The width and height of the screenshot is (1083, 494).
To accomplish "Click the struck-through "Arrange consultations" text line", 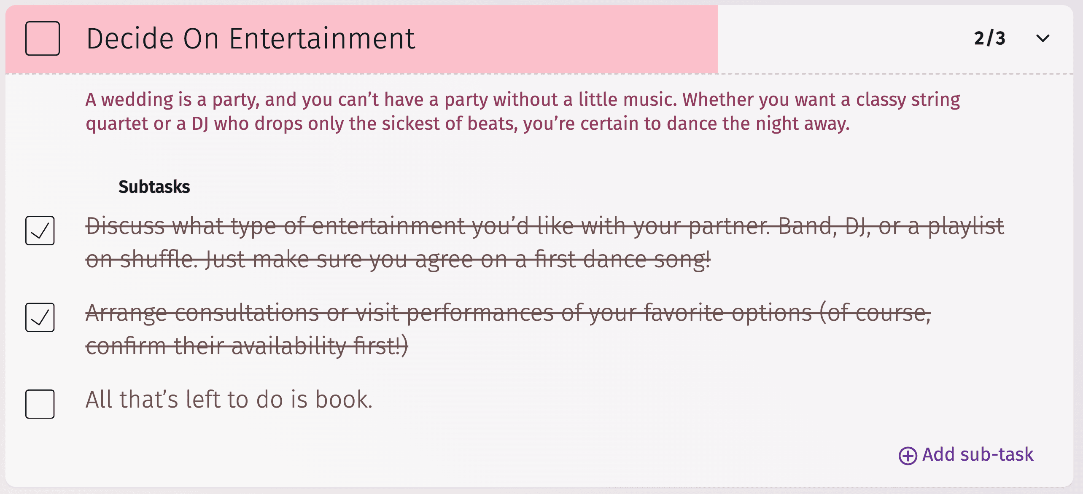I will (508, 313).
